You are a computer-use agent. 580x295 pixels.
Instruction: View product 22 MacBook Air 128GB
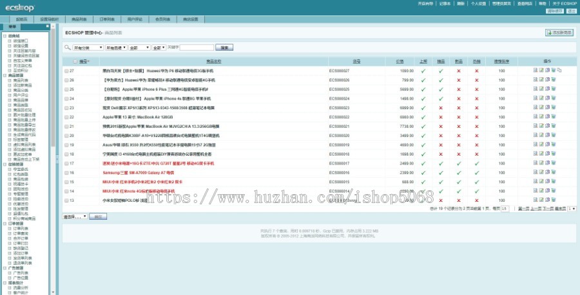tap(536, 116)
